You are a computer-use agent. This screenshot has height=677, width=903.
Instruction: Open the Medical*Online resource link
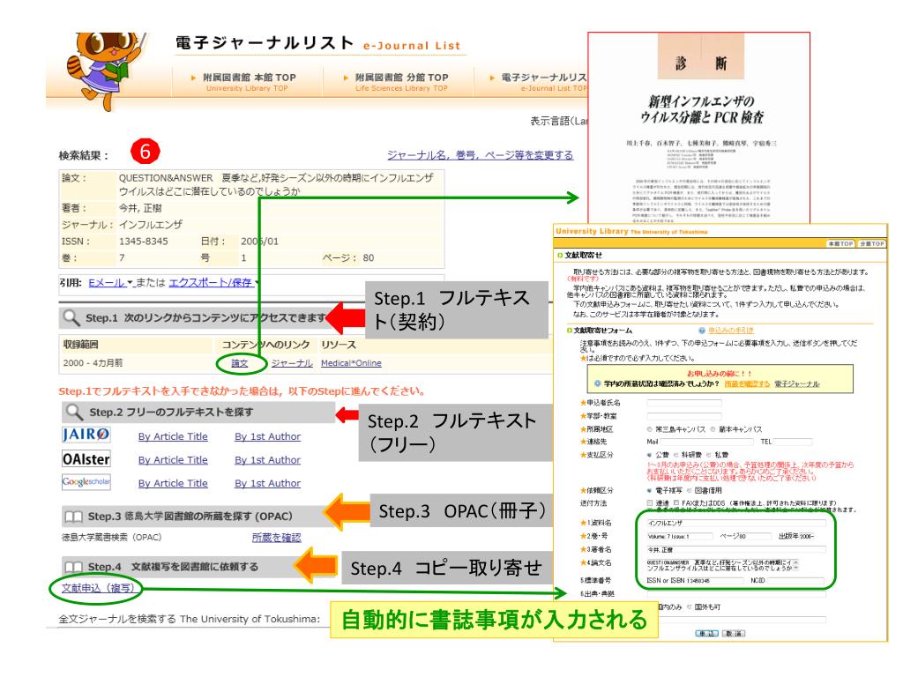(x=351, y=363)
